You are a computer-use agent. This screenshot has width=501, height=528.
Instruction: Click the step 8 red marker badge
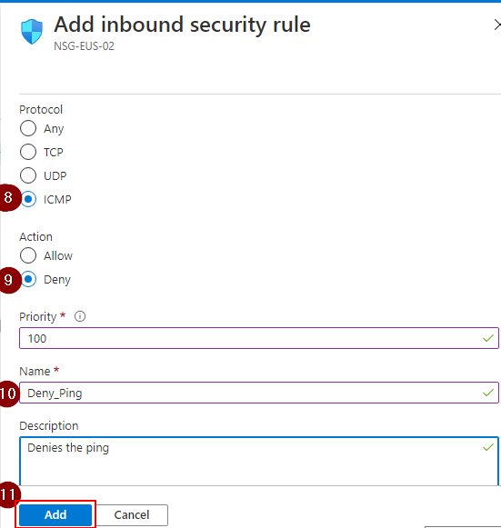[x=9, y=198]
